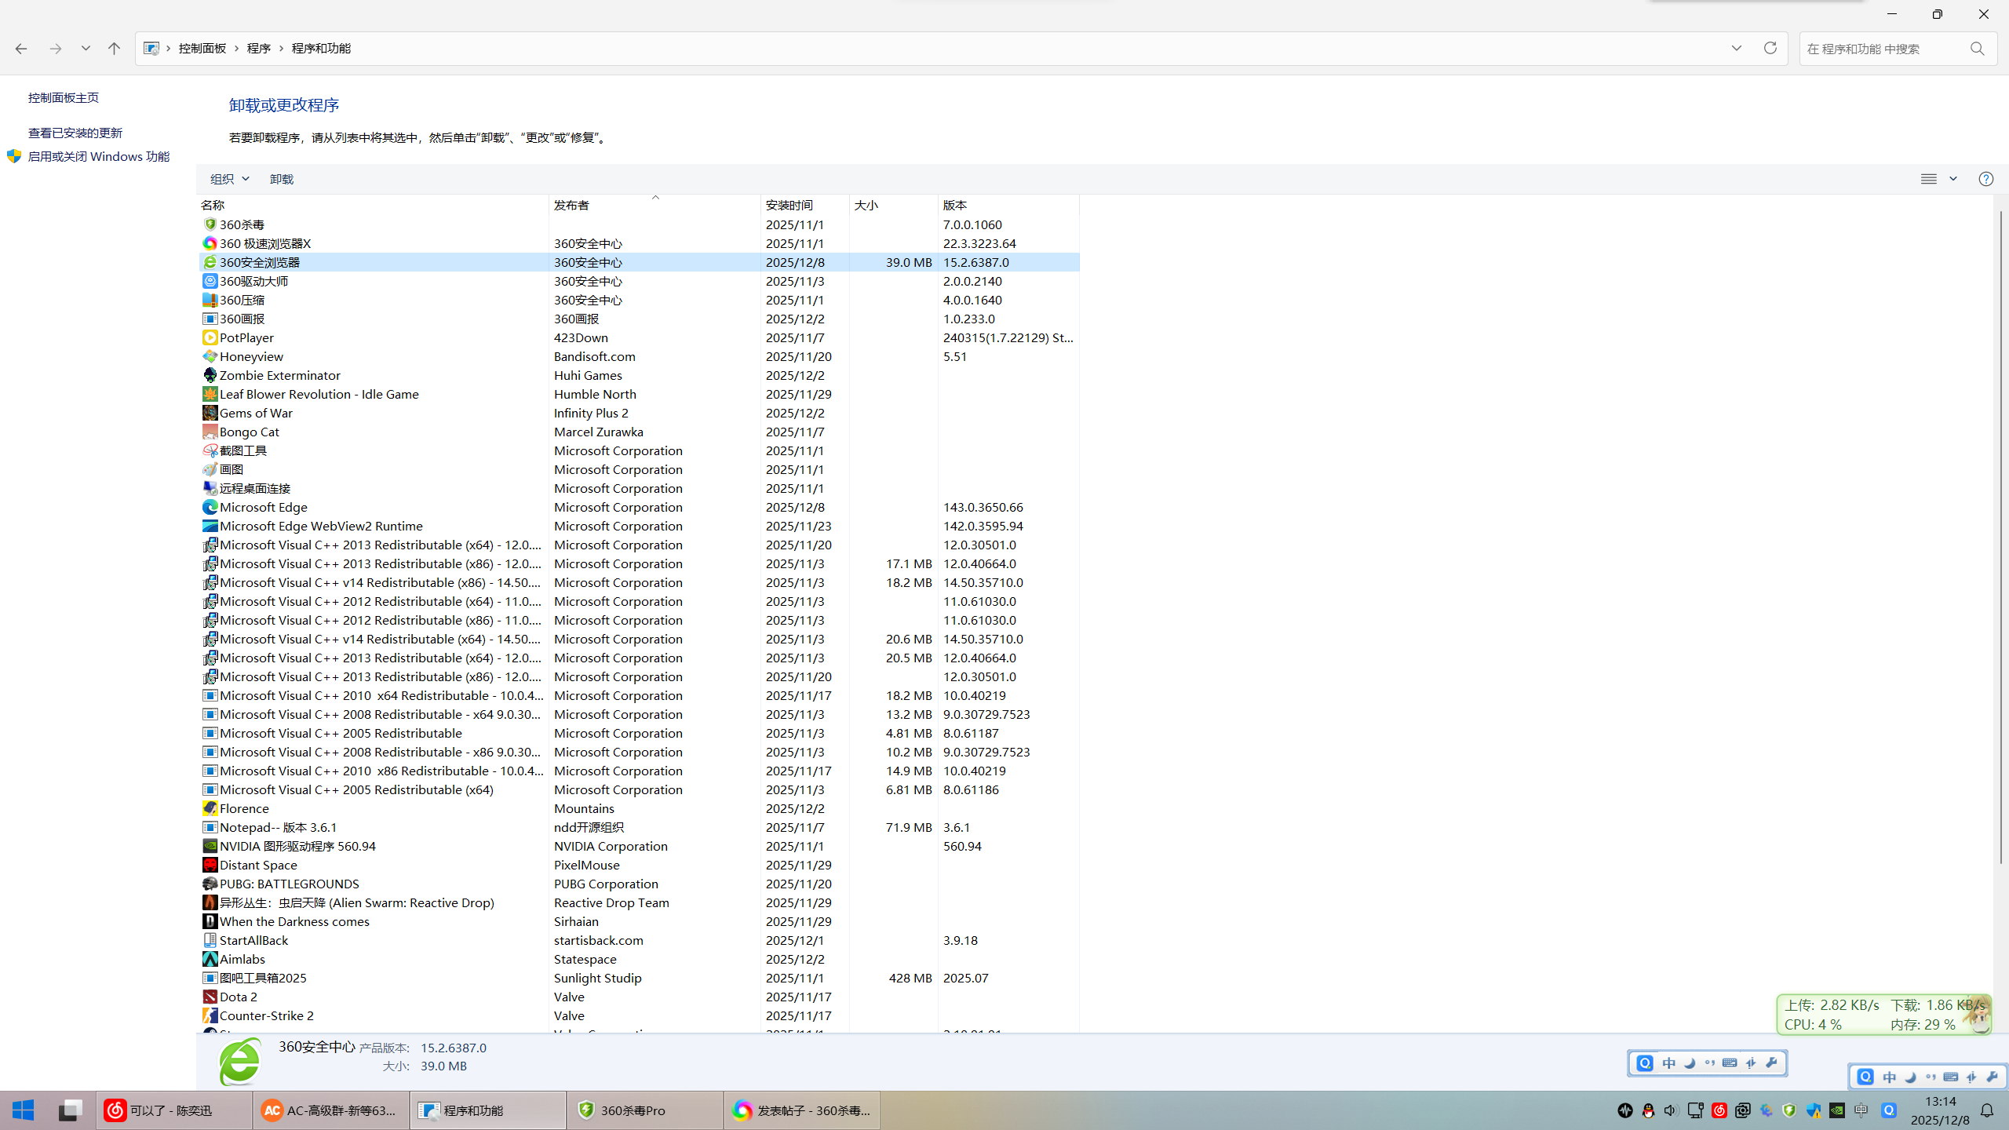Open recent locations dropdown arrow

click(86, 48)
